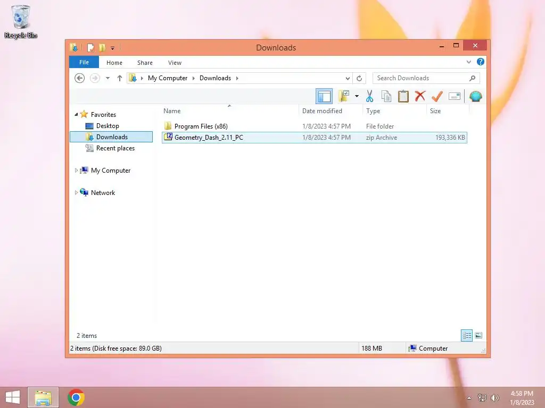545x408 pixels.
Task: Switch to Large icons view button
Action: pos(478,335)
